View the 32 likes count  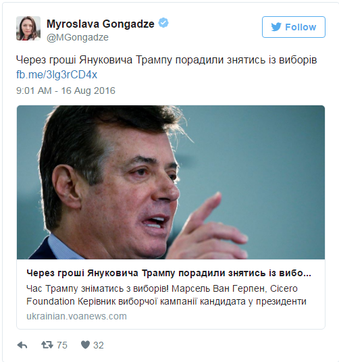[x=99, y=345]
